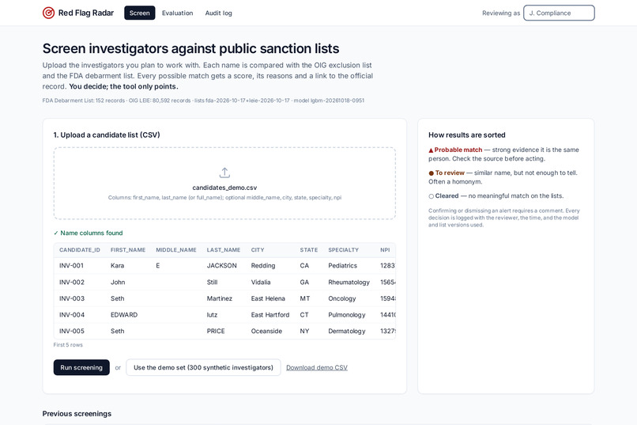Click the Pulmonology specialty cell
This screenshot has width=637, height=425.
click(x=347, y=315)
